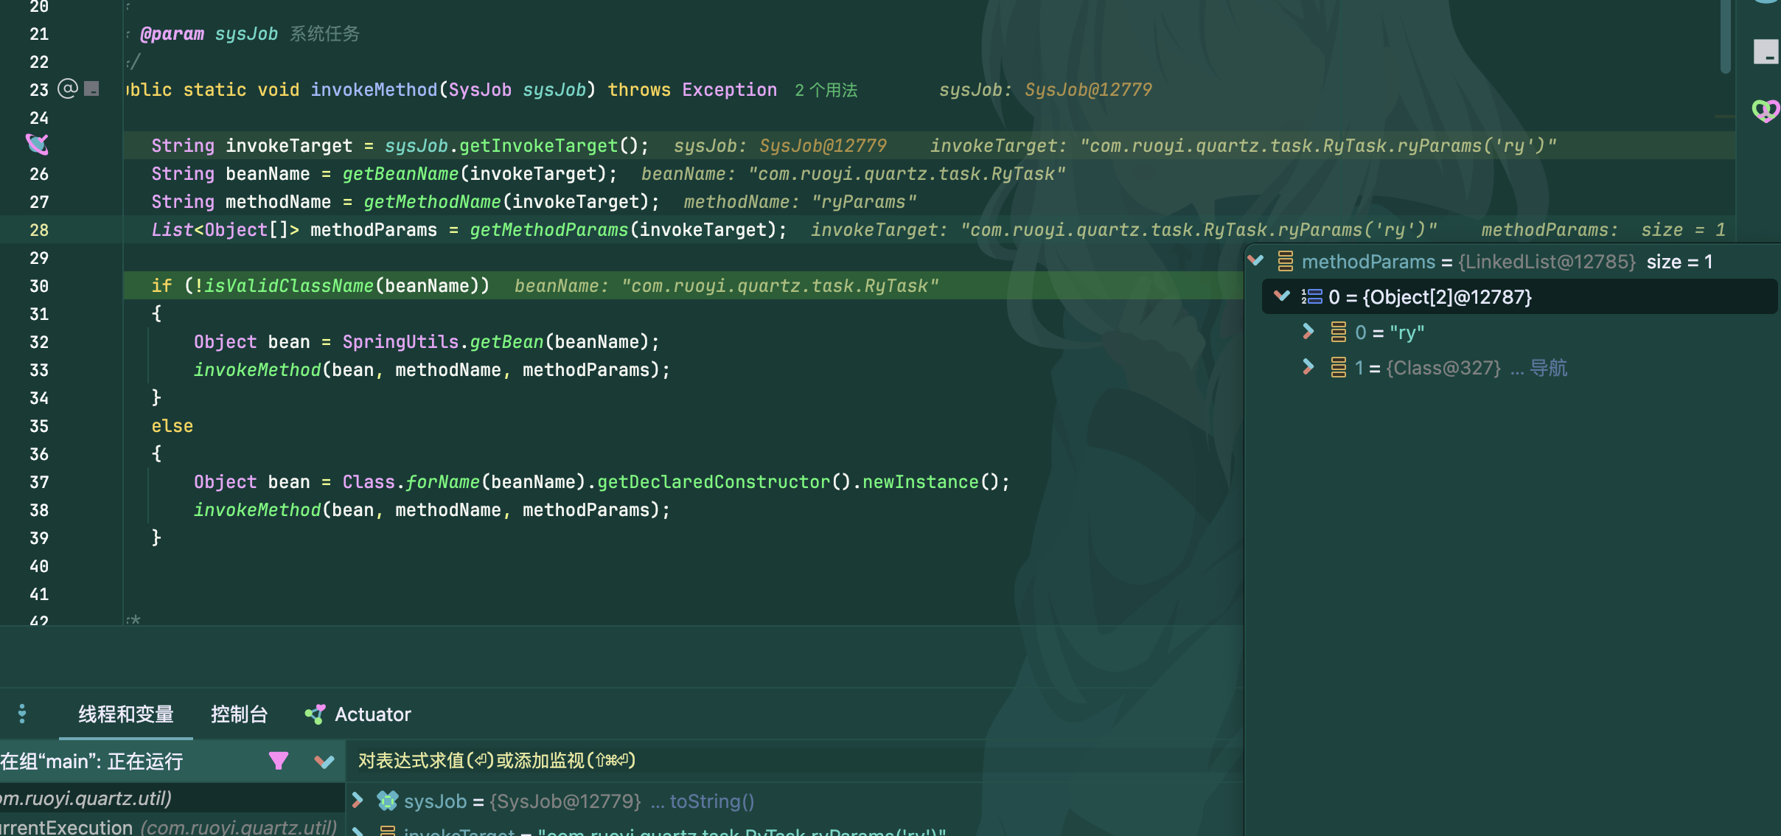Click the inline value methodName: "ryParams"

(x=800, y=202)
